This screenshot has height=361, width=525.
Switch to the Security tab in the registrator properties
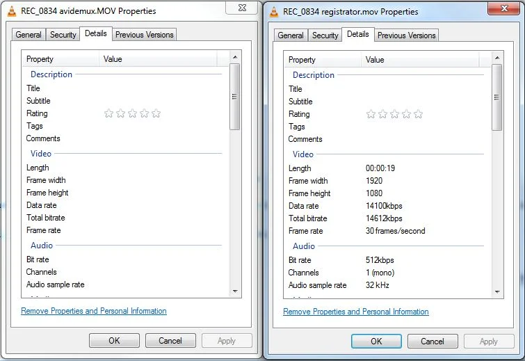point(325,35)
